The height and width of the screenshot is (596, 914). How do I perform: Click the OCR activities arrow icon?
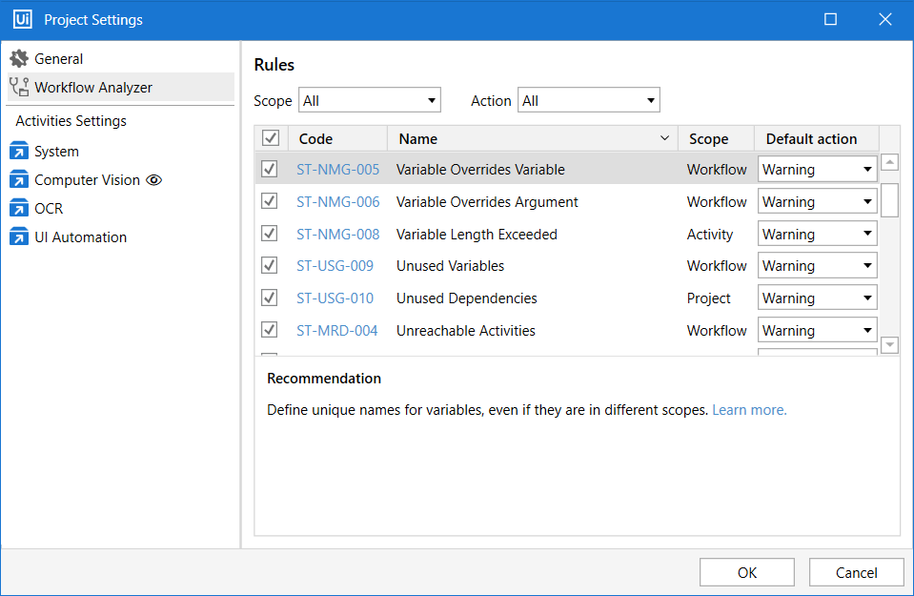[19, 209]
